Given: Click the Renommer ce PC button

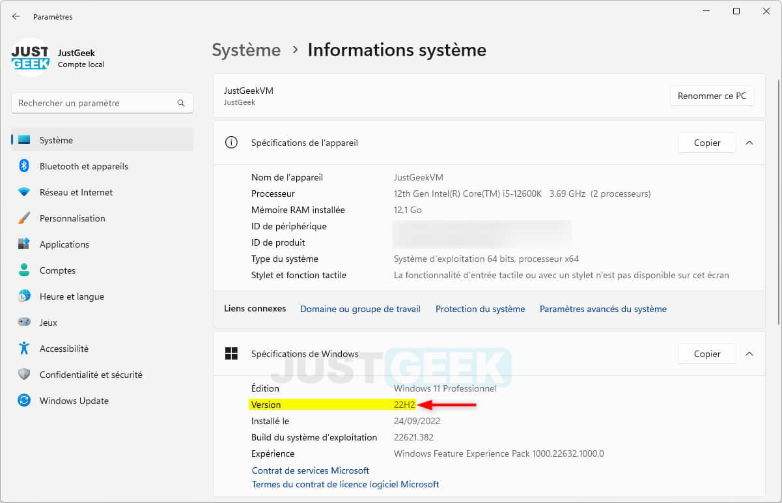Looking at the screenshot, I should click(712, 96).
